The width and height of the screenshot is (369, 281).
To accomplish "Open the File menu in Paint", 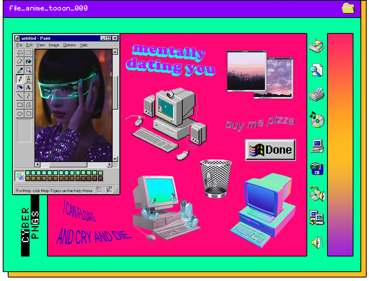I will click(19, 45).
